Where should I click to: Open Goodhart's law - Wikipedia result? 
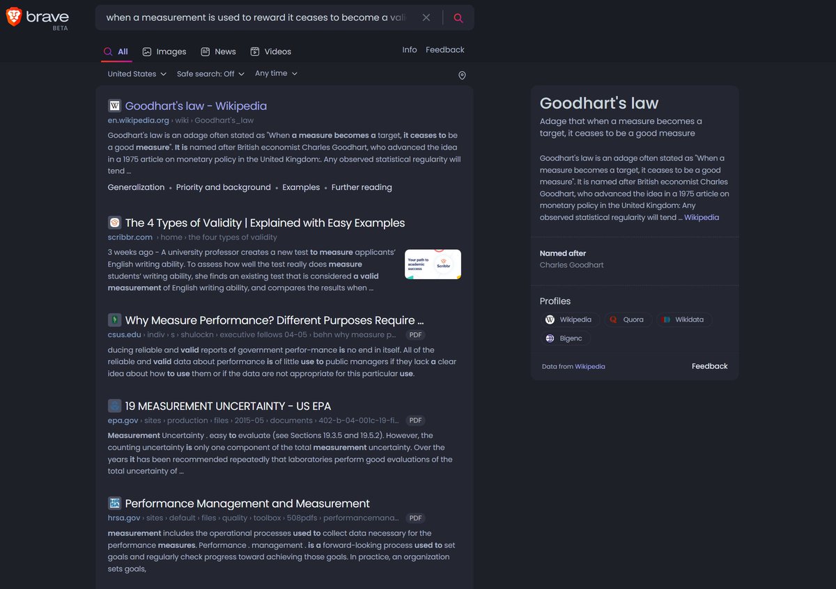click(196, 106)
